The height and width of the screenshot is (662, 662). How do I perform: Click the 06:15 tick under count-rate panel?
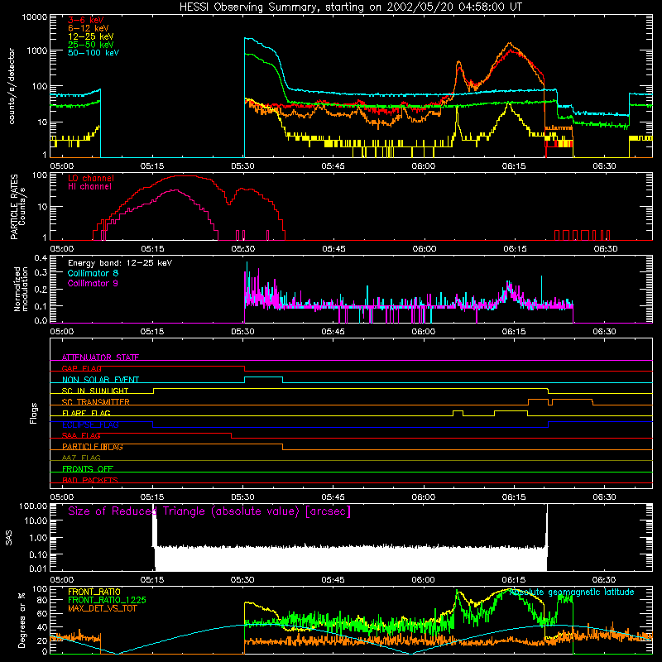[x=514, y=166]
